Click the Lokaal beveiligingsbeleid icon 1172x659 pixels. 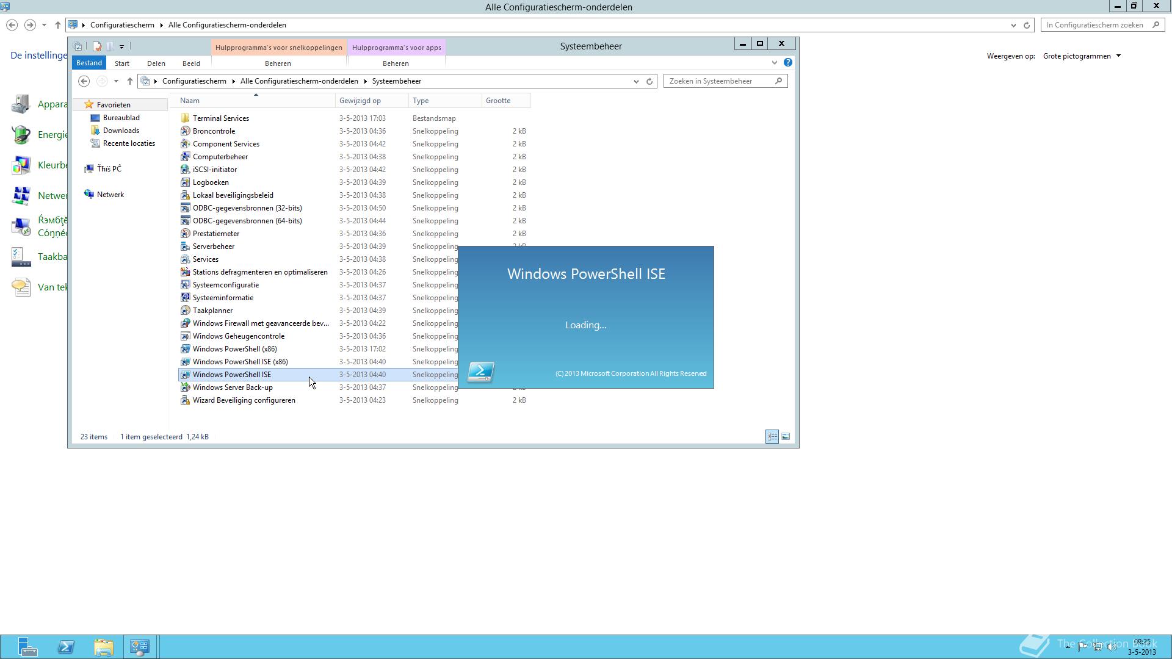pyautogui.click(x=185, y=195)
